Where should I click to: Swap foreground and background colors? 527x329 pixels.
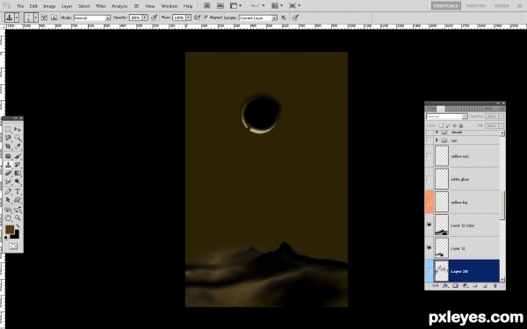tap(18, 226)
